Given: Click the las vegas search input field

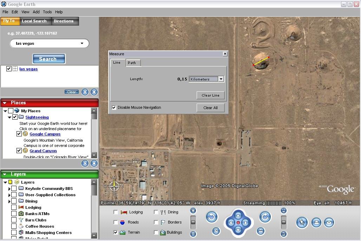Looking at the screenshot, I should tap(49, 43).
